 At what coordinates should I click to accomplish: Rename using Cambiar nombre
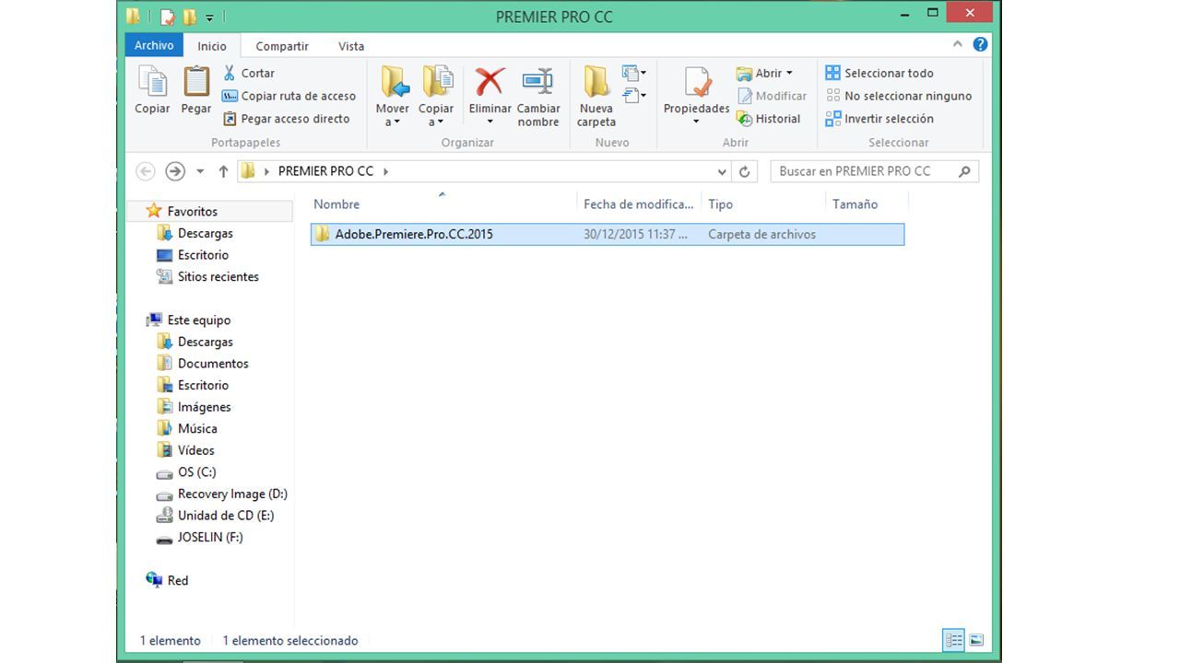538,96
